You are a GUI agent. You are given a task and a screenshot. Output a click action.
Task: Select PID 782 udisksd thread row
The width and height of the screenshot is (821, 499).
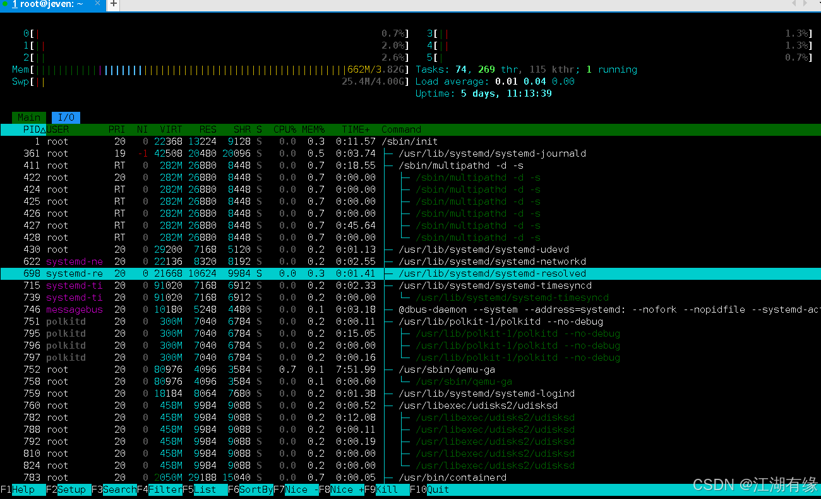tap(410, 418)
